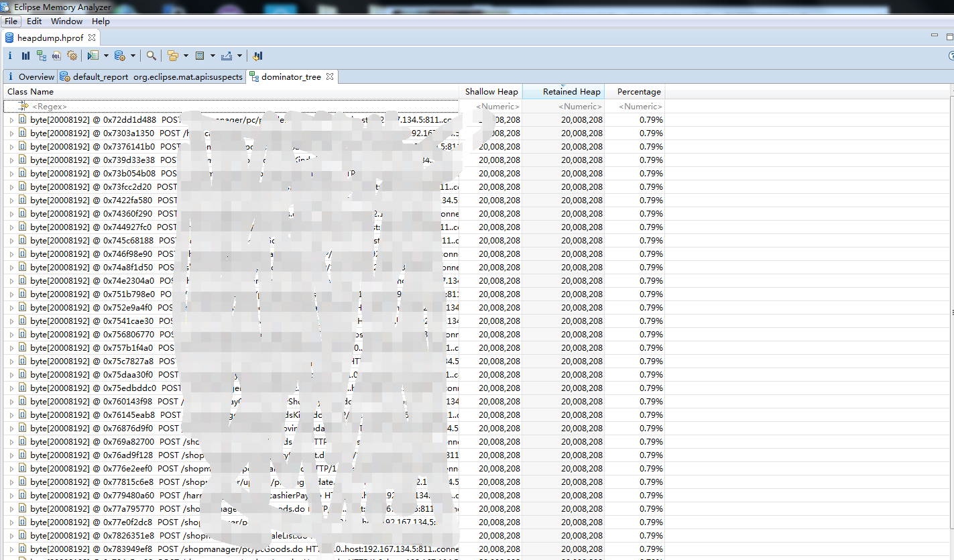Switch to the Overview tab
Viewport: 954px width, 560px height.
(30, 76)
